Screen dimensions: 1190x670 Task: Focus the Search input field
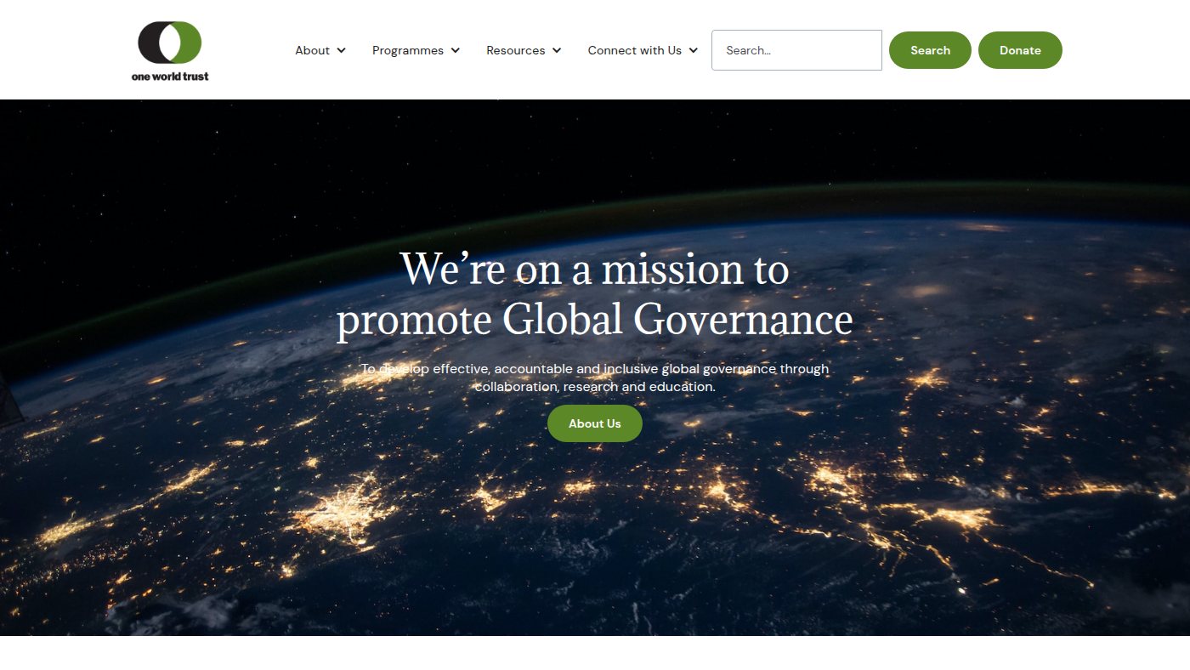796,50
